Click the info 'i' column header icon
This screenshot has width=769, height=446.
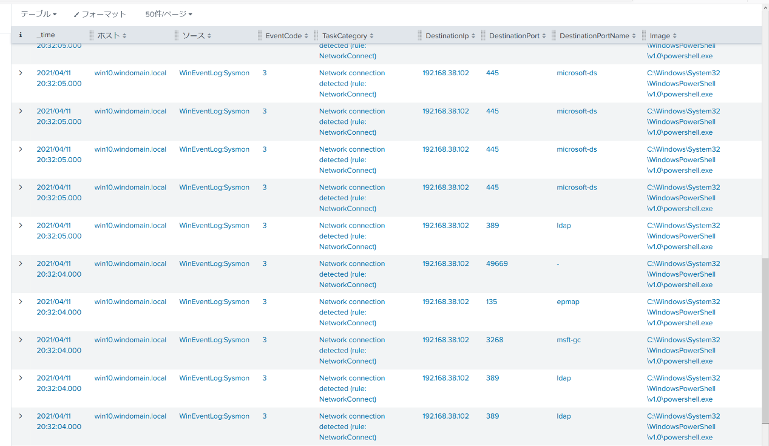point(21,36)
